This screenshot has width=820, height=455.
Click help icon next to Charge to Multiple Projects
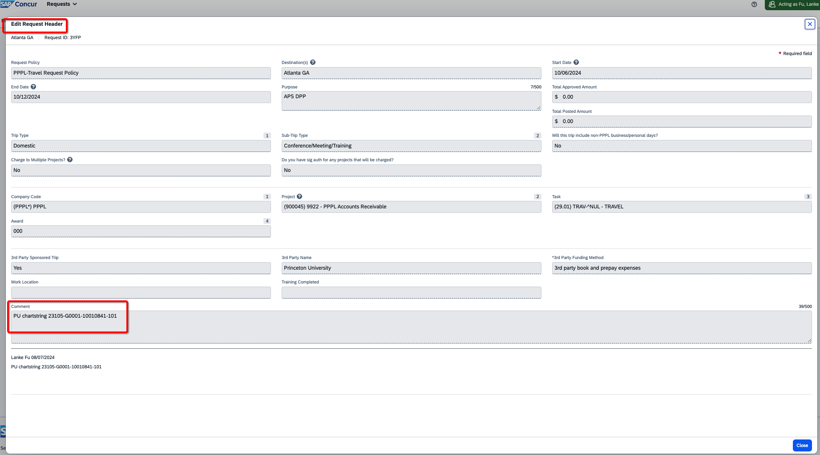70,160
